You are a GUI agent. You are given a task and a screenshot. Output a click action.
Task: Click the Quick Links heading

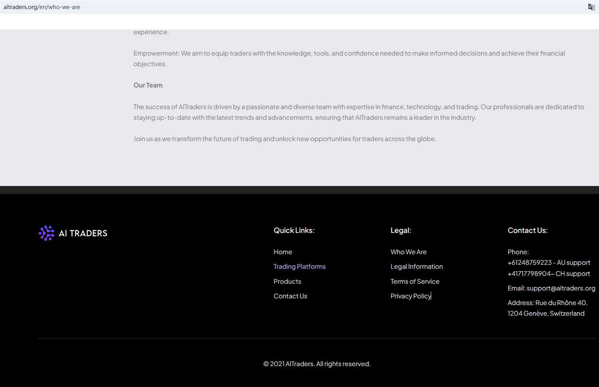coord(294,231)
